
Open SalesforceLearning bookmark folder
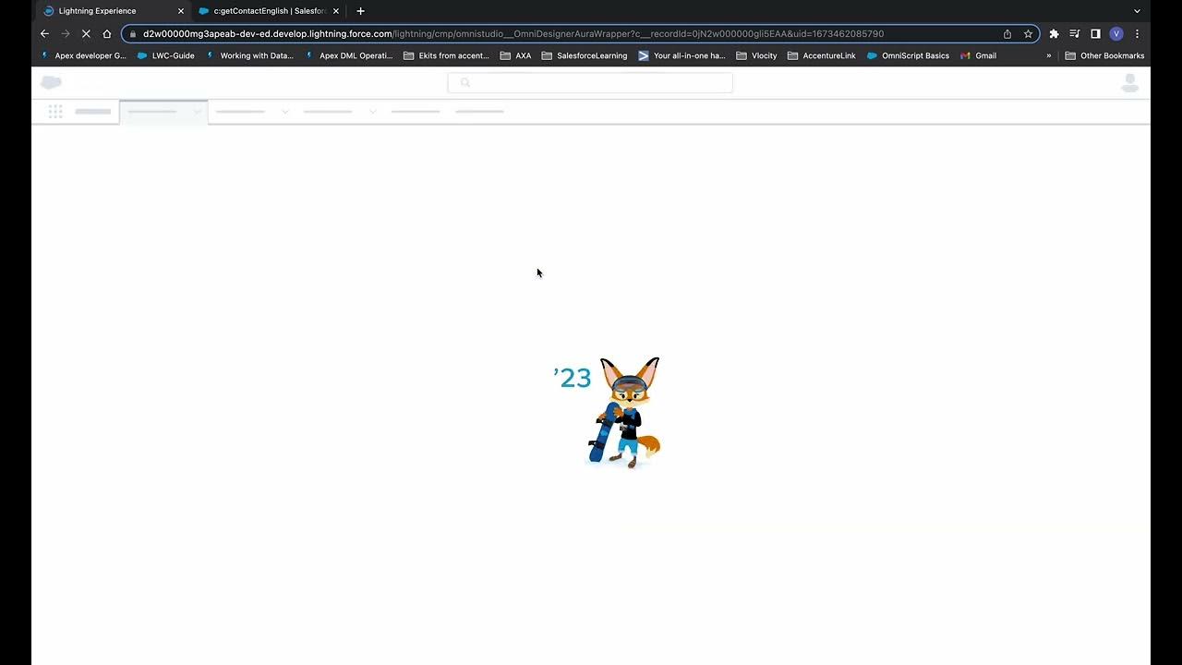[585, 55]
